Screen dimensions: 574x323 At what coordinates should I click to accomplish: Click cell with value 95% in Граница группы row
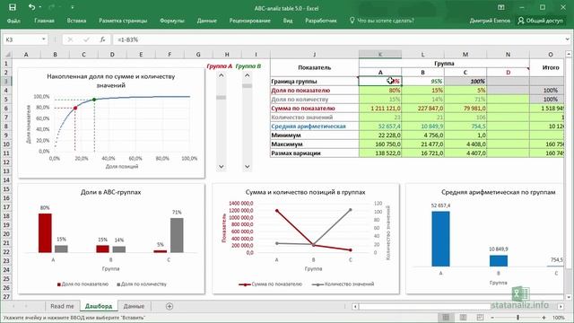[x=422, y=82]
